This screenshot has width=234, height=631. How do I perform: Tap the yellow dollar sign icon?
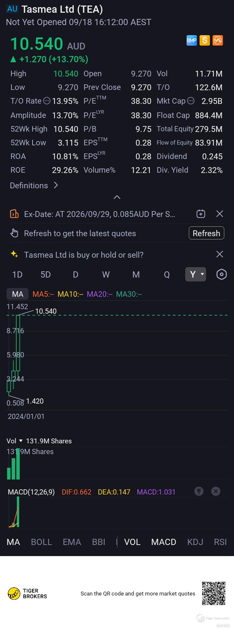204,40
